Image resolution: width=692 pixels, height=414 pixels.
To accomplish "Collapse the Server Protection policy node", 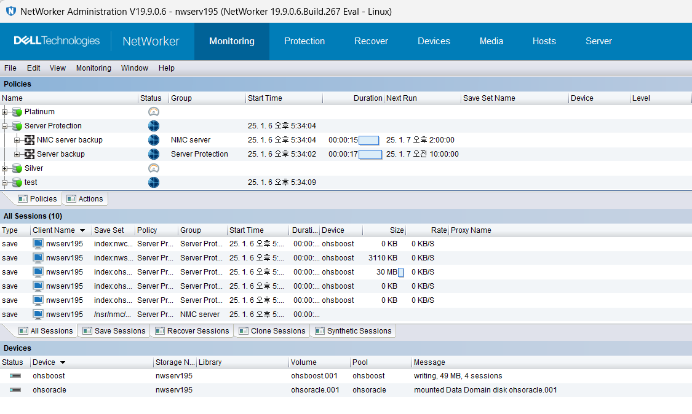I will click(x=4, y=126).
